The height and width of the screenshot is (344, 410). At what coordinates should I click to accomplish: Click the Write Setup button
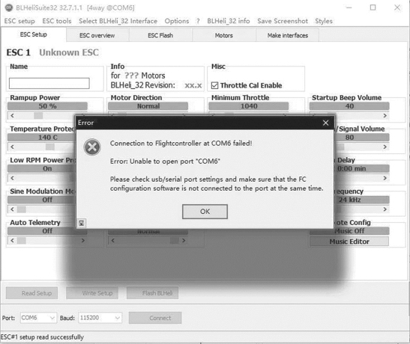click(92, 293)
